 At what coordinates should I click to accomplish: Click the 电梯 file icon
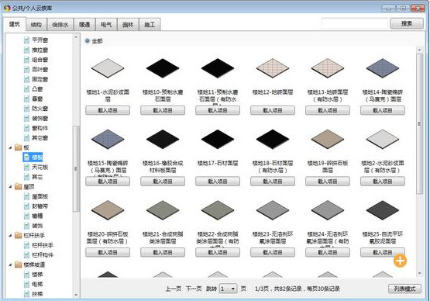26,284
